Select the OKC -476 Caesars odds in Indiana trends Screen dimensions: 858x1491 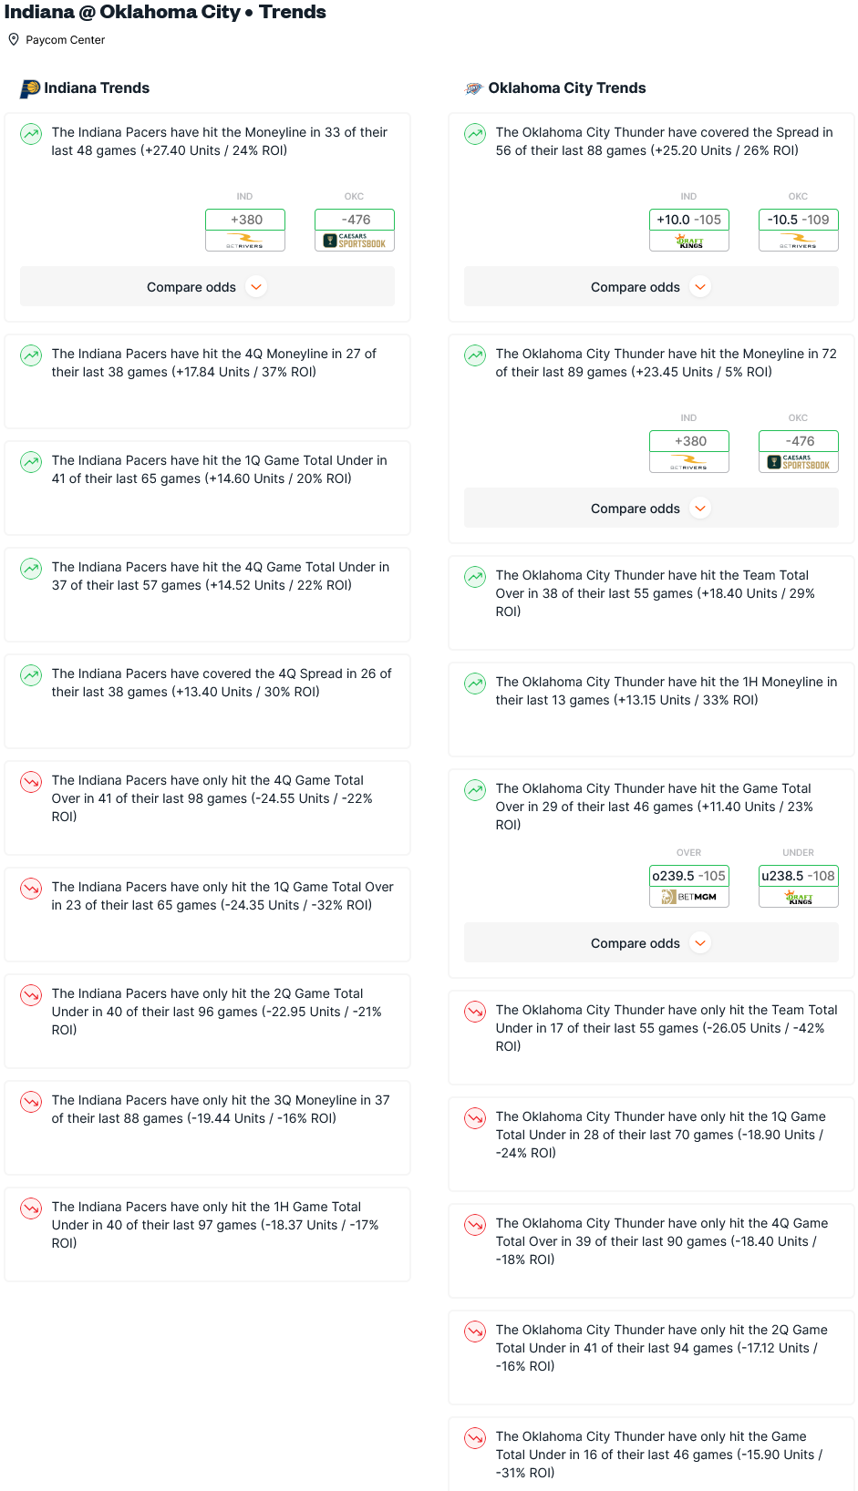pyautogui.click(x=355, y=230)
